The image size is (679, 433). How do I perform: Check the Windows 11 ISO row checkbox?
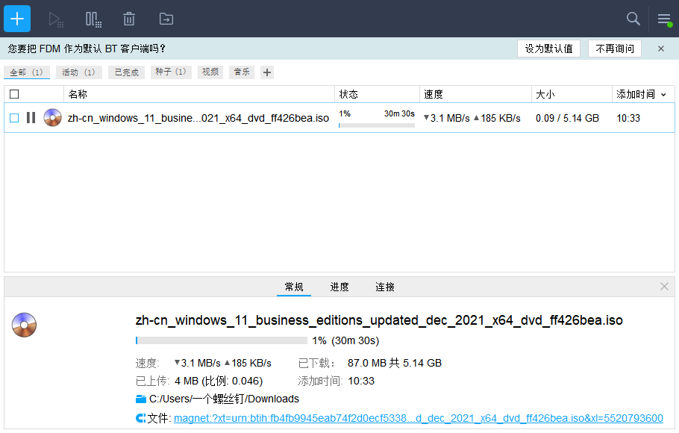tap(12, 117)
